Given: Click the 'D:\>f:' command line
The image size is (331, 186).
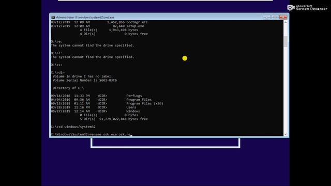Looking at the screenshot, I should click(56, 53).
